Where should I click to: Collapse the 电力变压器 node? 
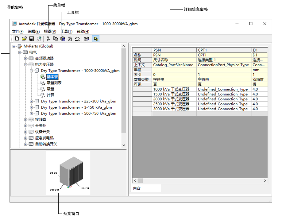[x=25, y=65]
